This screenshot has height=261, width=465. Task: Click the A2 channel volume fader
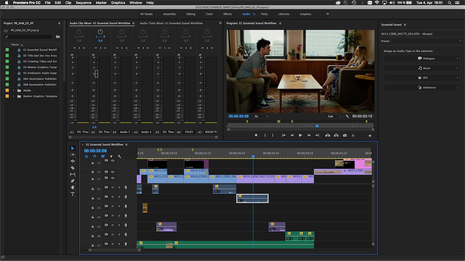point(96,73)
